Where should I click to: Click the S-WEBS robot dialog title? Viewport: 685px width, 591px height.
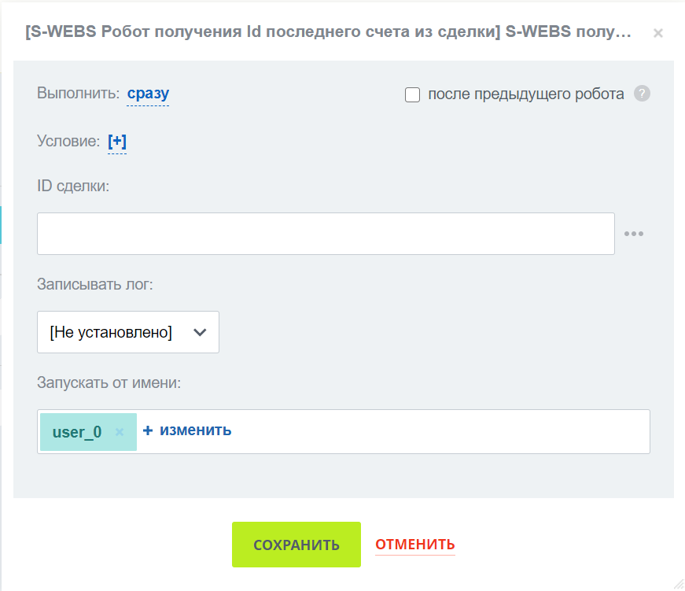[x=328, y=33]
